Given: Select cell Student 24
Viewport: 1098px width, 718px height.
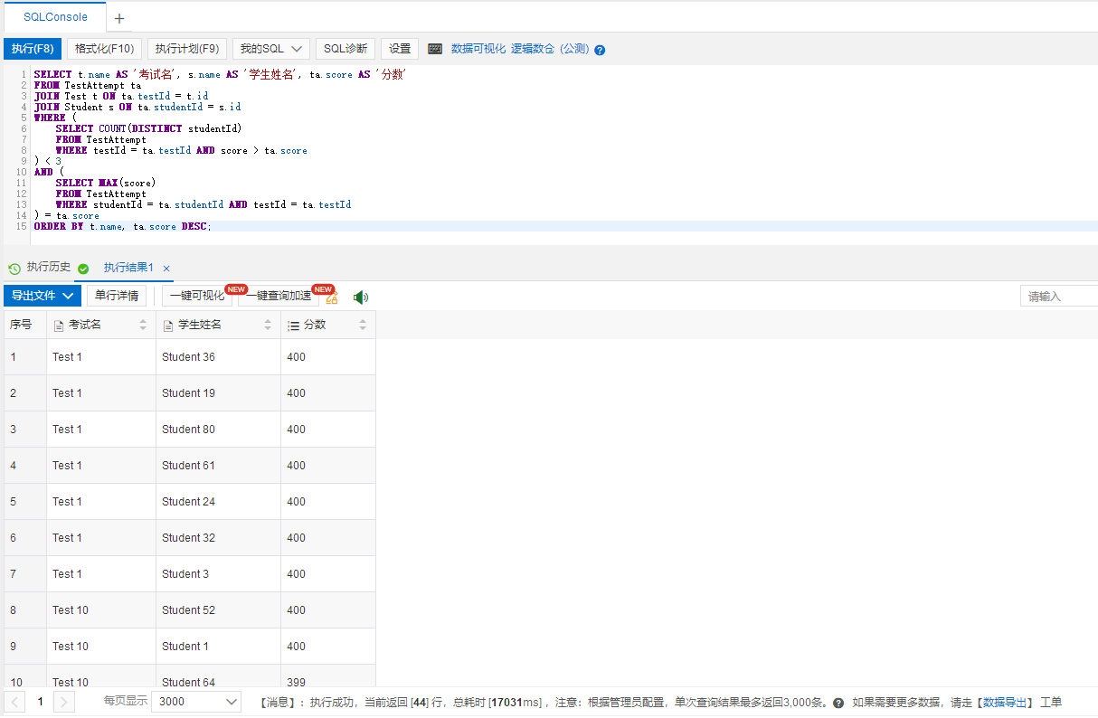Looking at the screenshot, I should tap(218, 502).
